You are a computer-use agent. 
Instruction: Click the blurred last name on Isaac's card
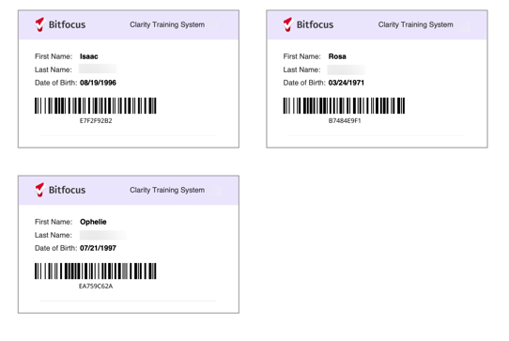click(x=98, y=70)
